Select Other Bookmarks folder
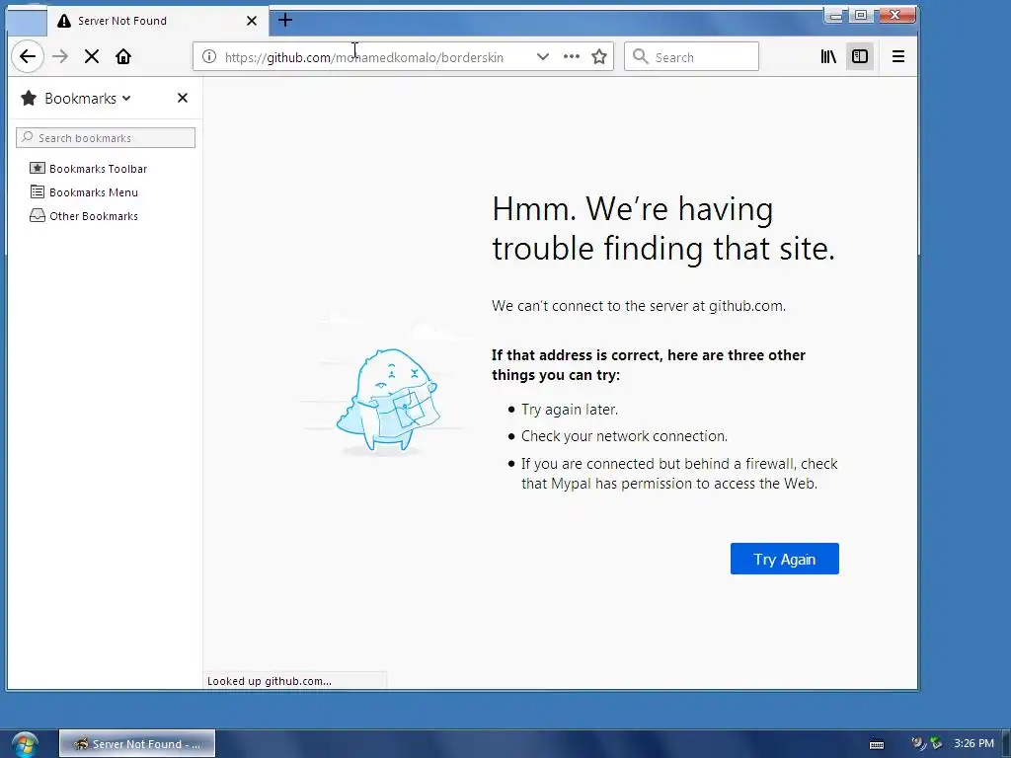Viewport: 1011px width, 758px height. pos(84,216)
